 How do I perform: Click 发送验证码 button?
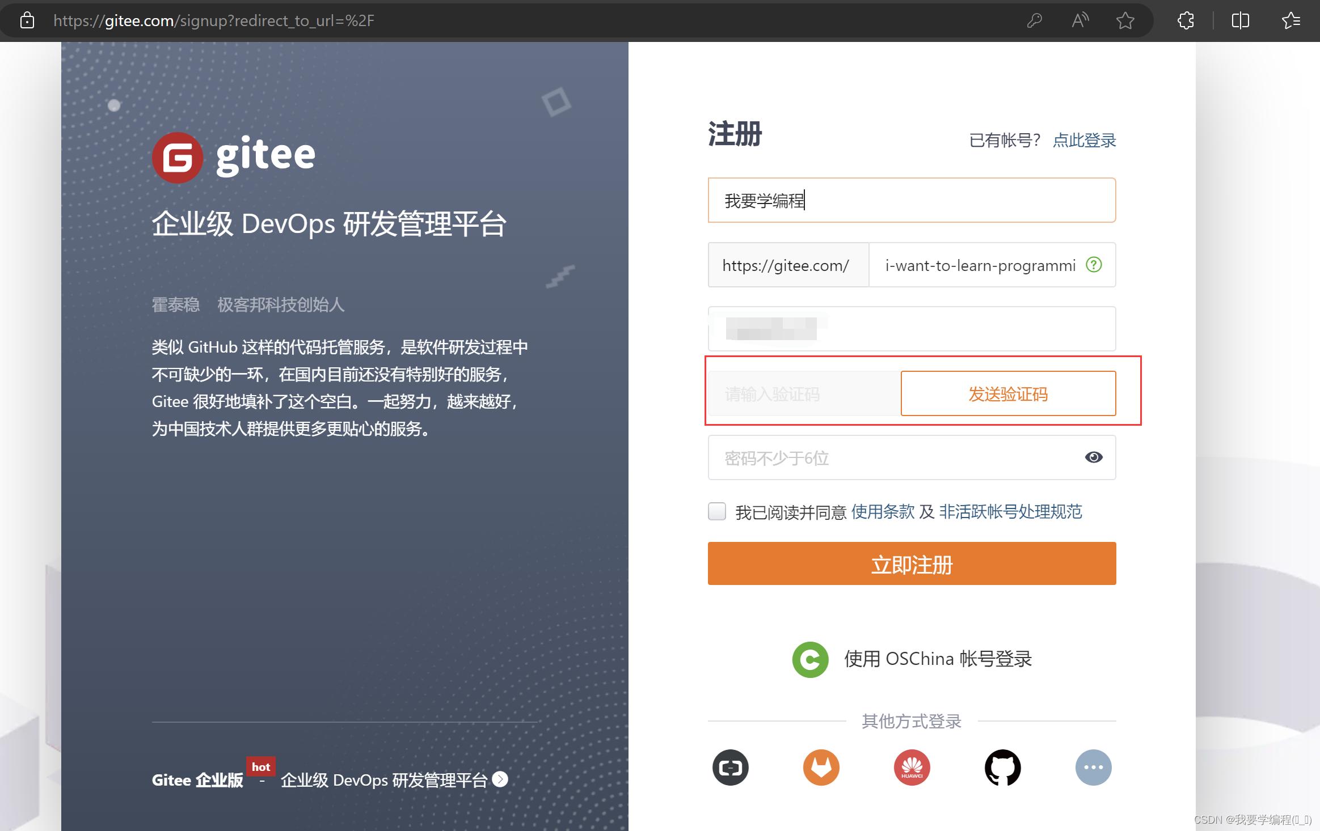(x=1008, y=394)
